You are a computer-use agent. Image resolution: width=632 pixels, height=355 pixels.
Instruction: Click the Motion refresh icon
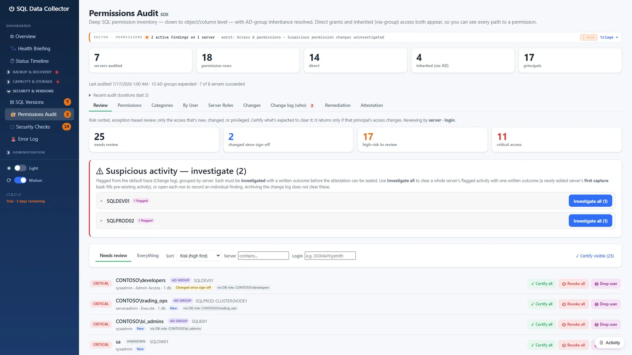click(9, 180)
